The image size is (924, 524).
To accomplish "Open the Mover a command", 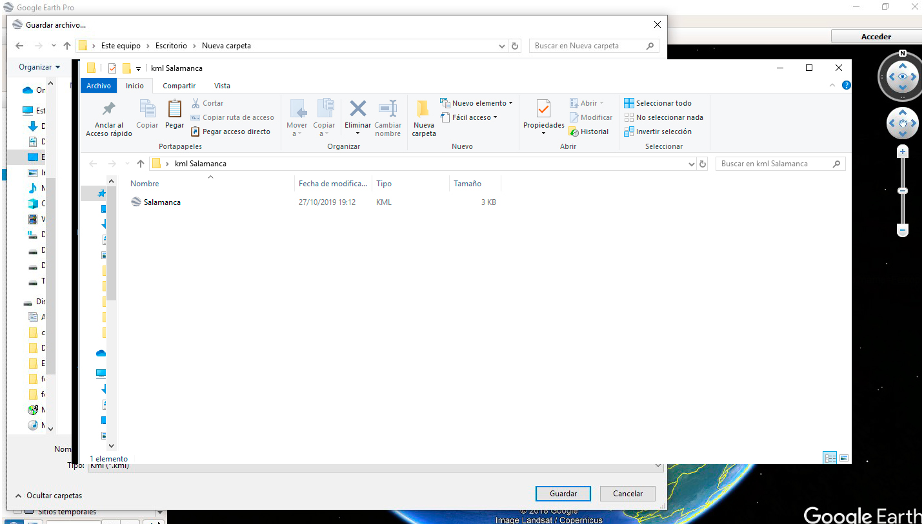I will 297,118.
